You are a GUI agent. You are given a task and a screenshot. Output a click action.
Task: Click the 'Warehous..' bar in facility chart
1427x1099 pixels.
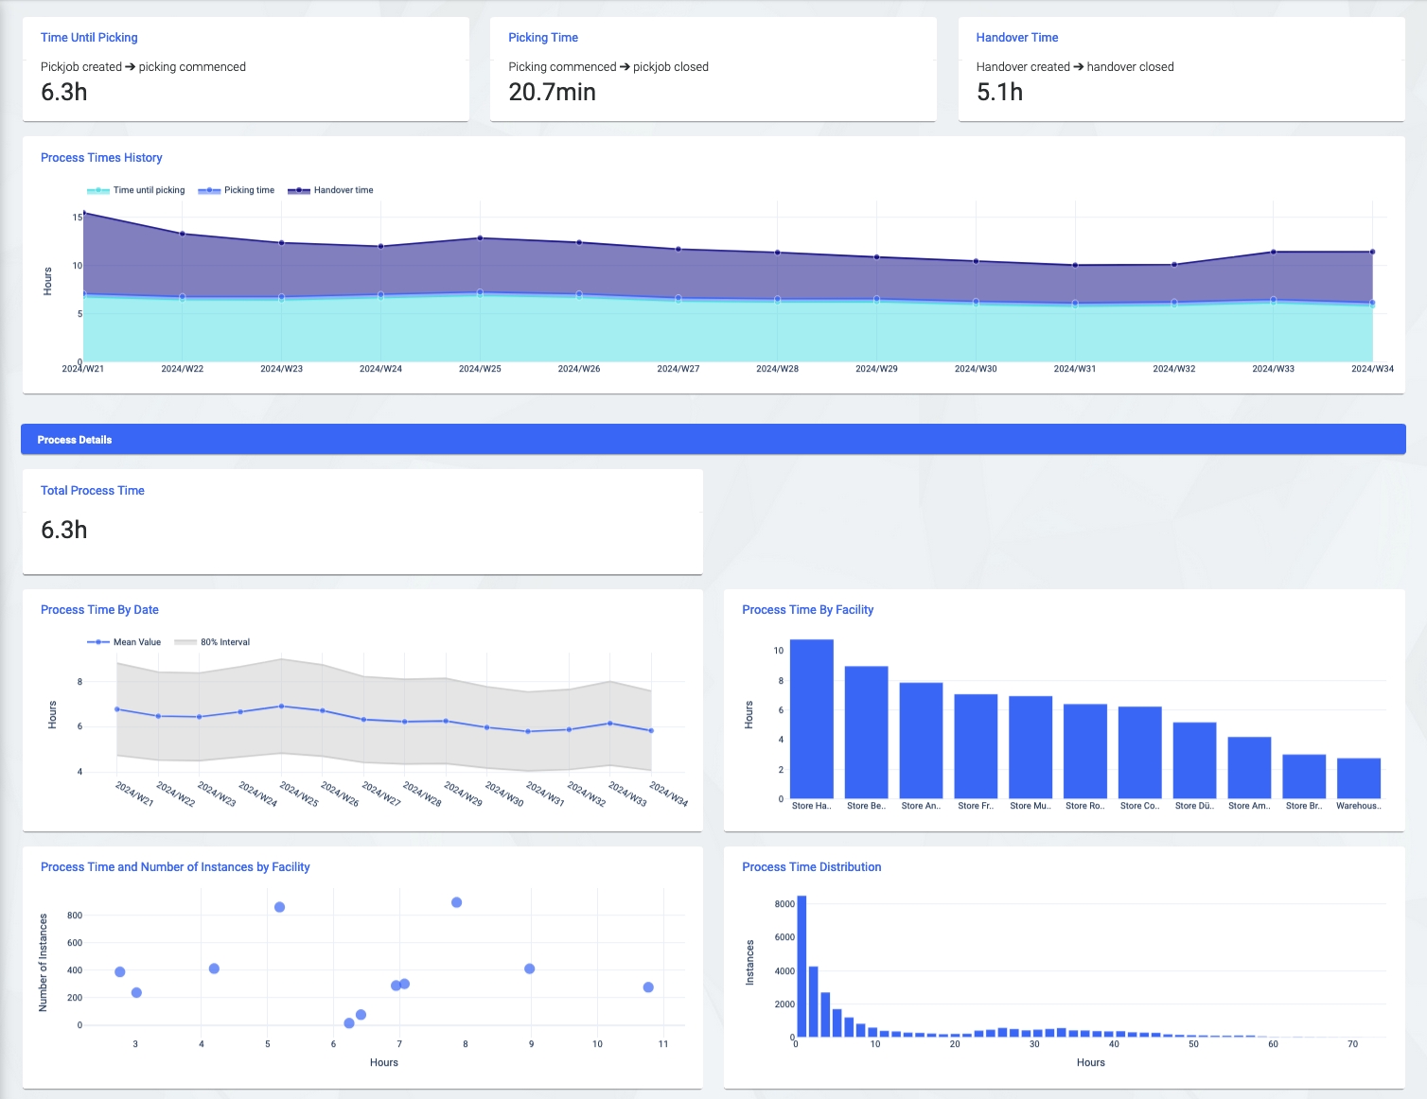[x=1358, y=778]
